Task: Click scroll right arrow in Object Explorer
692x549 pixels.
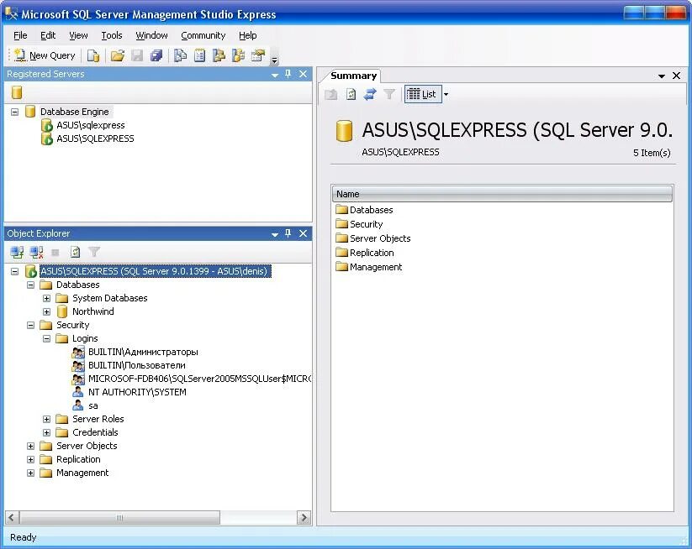Action: pos(304,517)
